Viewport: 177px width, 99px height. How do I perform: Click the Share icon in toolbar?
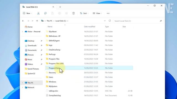coord(66,13)
